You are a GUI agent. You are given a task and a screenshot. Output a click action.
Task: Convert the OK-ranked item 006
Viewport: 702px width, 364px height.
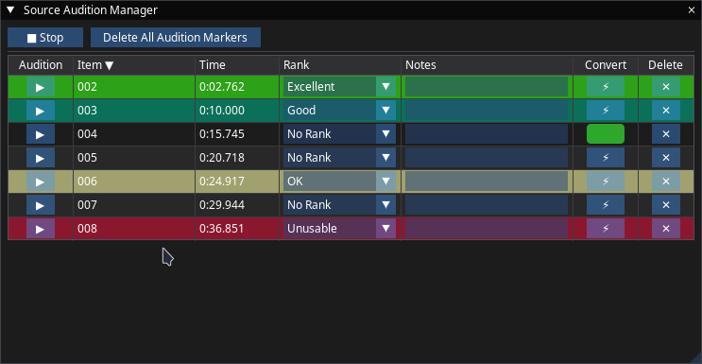[606, 182]
